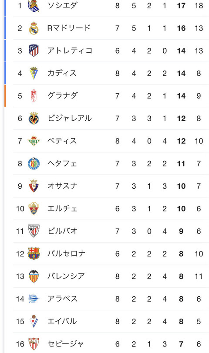Select the Villarreal club badge
Screen dimensions: 209x353
(x=34, y=119)
